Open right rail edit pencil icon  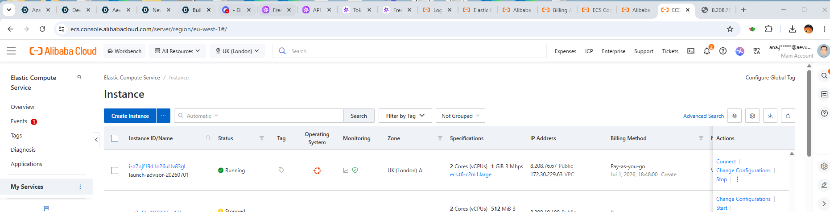pyautogui.click(x=824, y=185)
